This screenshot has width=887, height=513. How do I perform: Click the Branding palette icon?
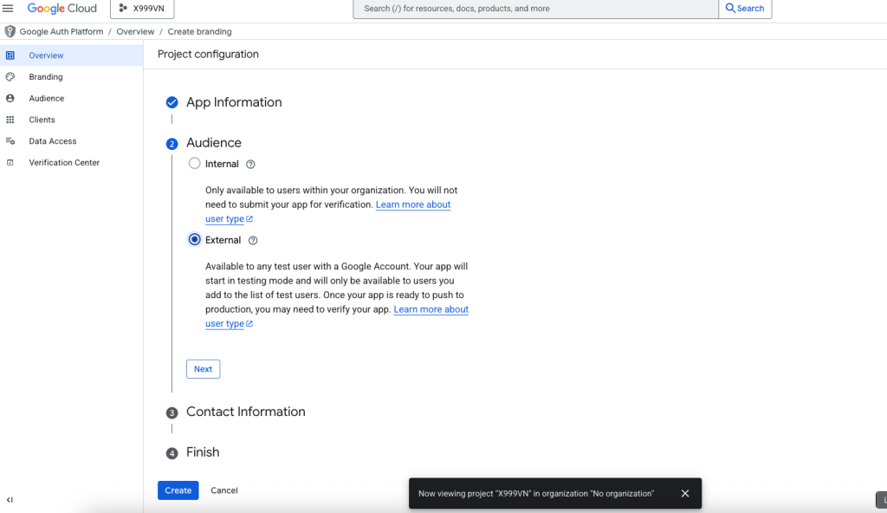click(10, 77)
